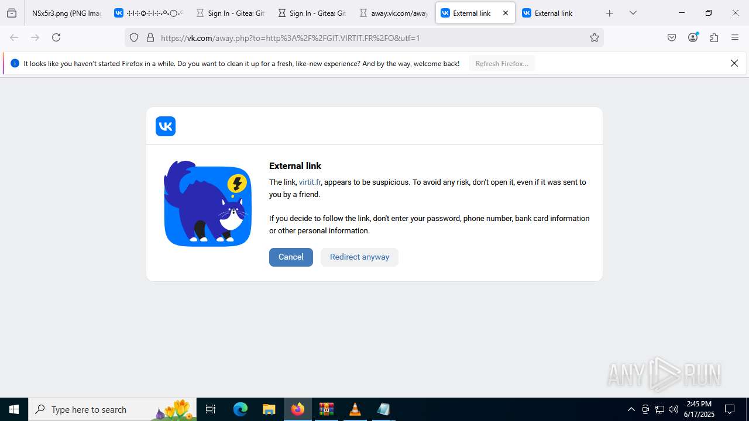Reload the current page
The width and height of the screenshot is (749, 421).
point(56,37)
